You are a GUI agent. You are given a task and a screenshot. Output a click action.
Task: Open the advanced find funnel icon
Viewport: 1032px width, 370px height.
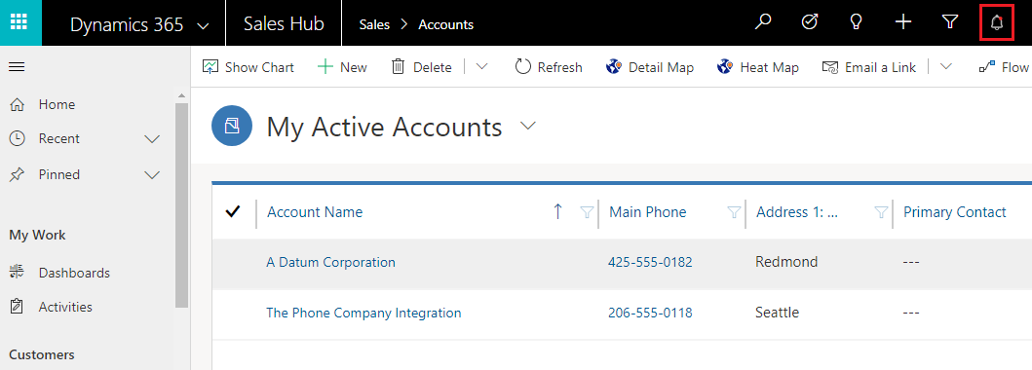pos(950,23)
